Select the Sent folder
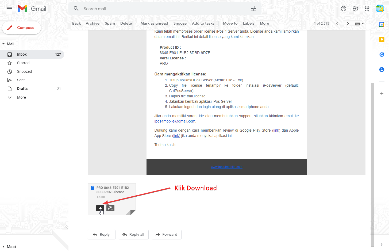 pyautogui.click(x=32, y=80)
